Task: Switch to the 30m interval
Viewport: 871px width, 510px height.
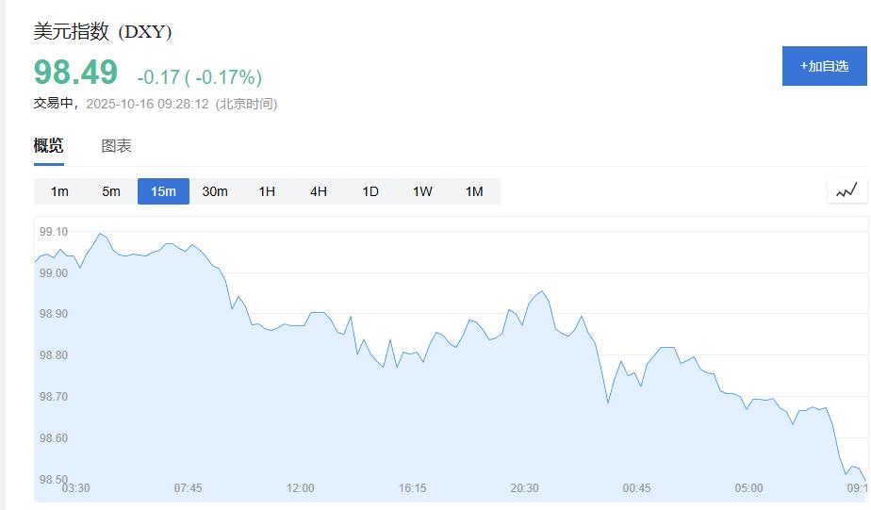Action: (x=215, y=191)
